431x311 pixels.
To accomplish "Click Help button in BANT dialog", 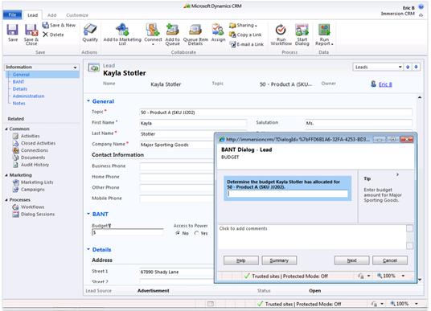I will point(241,260).
